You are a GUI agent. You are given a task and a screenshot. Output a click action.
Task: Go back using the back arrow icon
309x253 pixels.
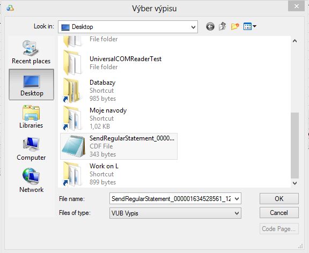click(x=210, y=26)
